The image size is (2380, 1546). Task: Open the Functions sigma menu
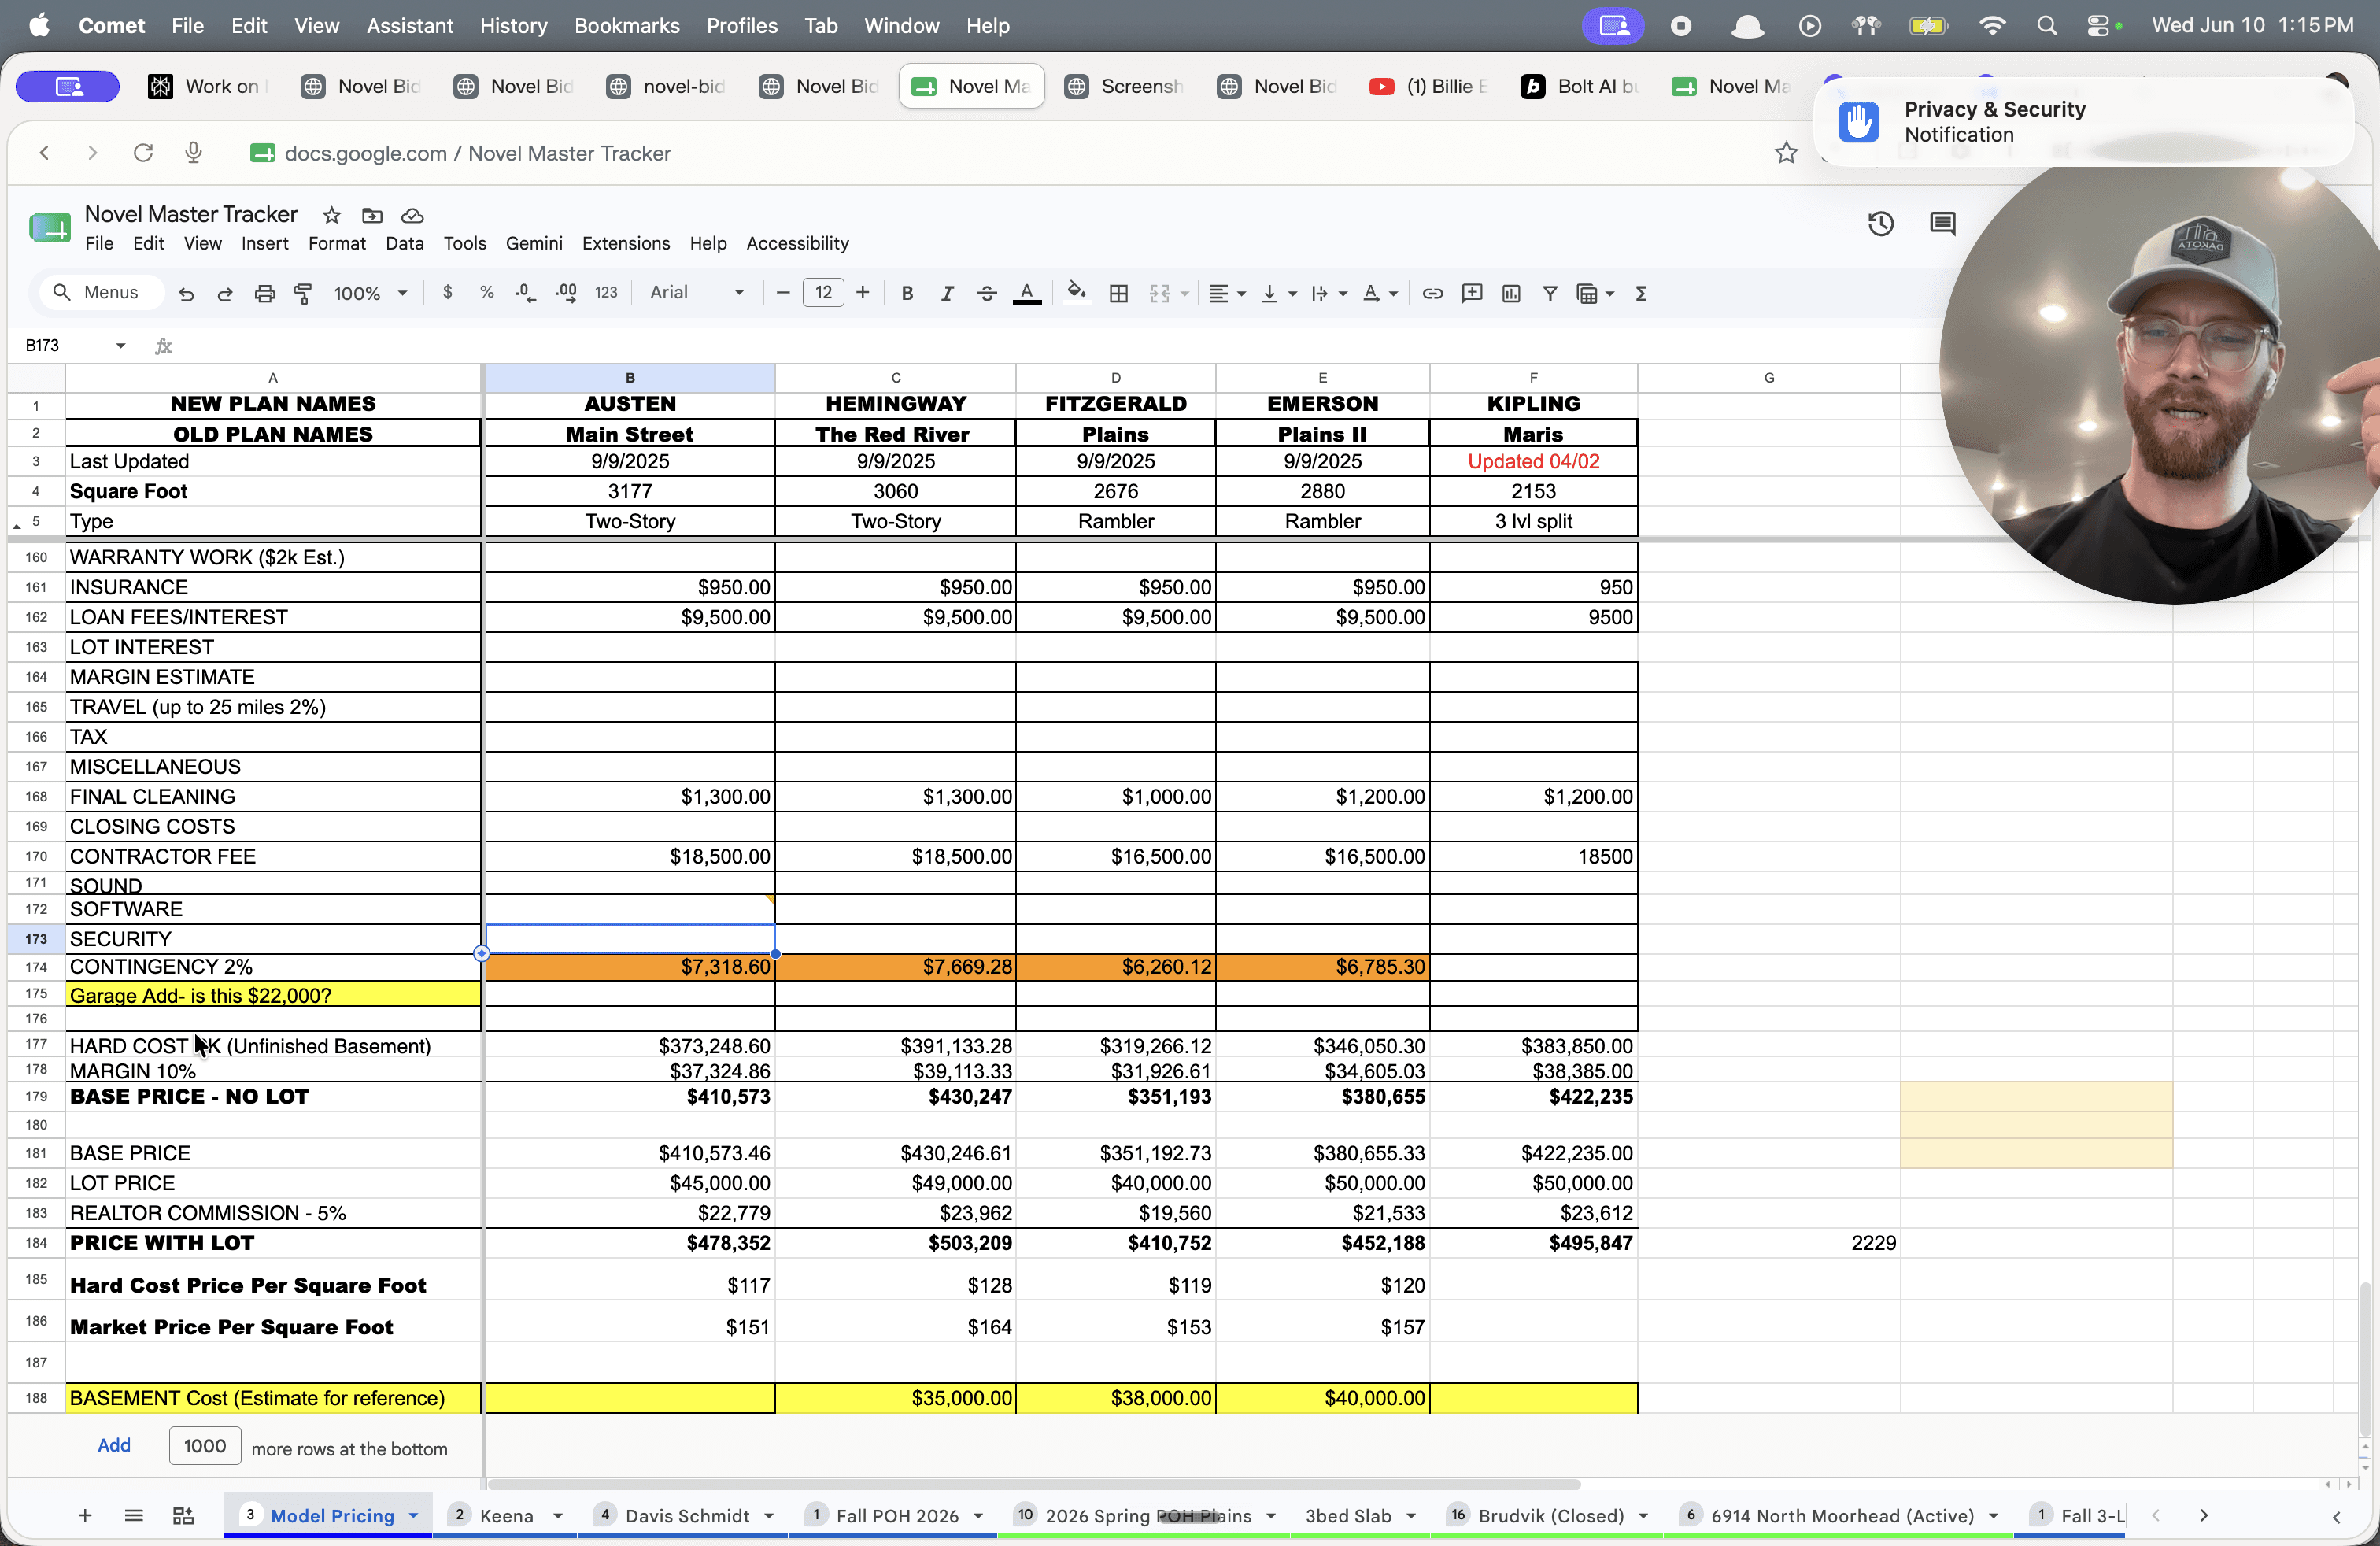1641,293
